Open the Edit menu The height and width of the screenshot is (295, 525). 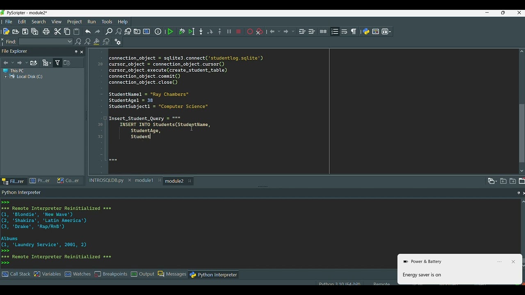[22, 22]
